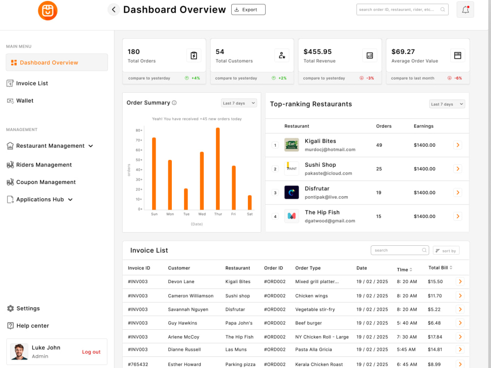Open Invoice List from sidebar
The image size is (491, 368).
(27, 83)
